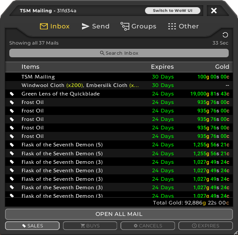
Task: Click the Other grid icon
Action: [172, 26]
